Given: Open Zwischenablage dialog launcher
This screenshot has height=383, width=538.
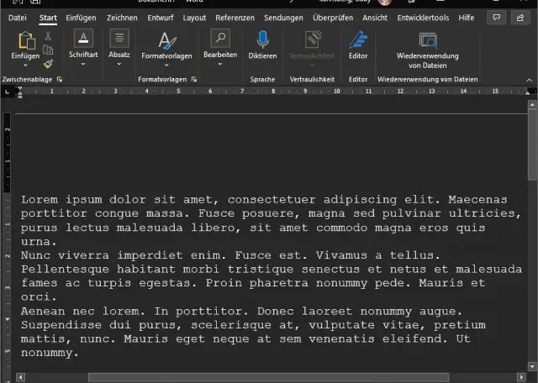Looking at the screenshot, I should click(x=60, y=79).
